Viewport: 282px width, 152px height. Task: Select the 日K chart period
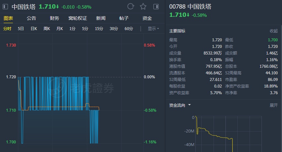coord(34,29)
